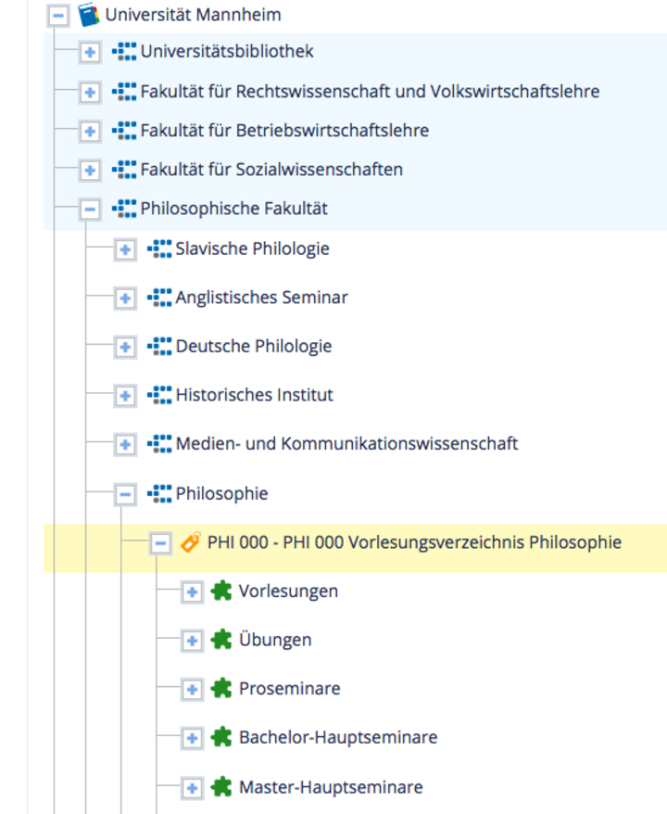This screenshot has width=667, height=814.
Task: Click the org icon beside Philosophie
Action: tap(159, 493)
